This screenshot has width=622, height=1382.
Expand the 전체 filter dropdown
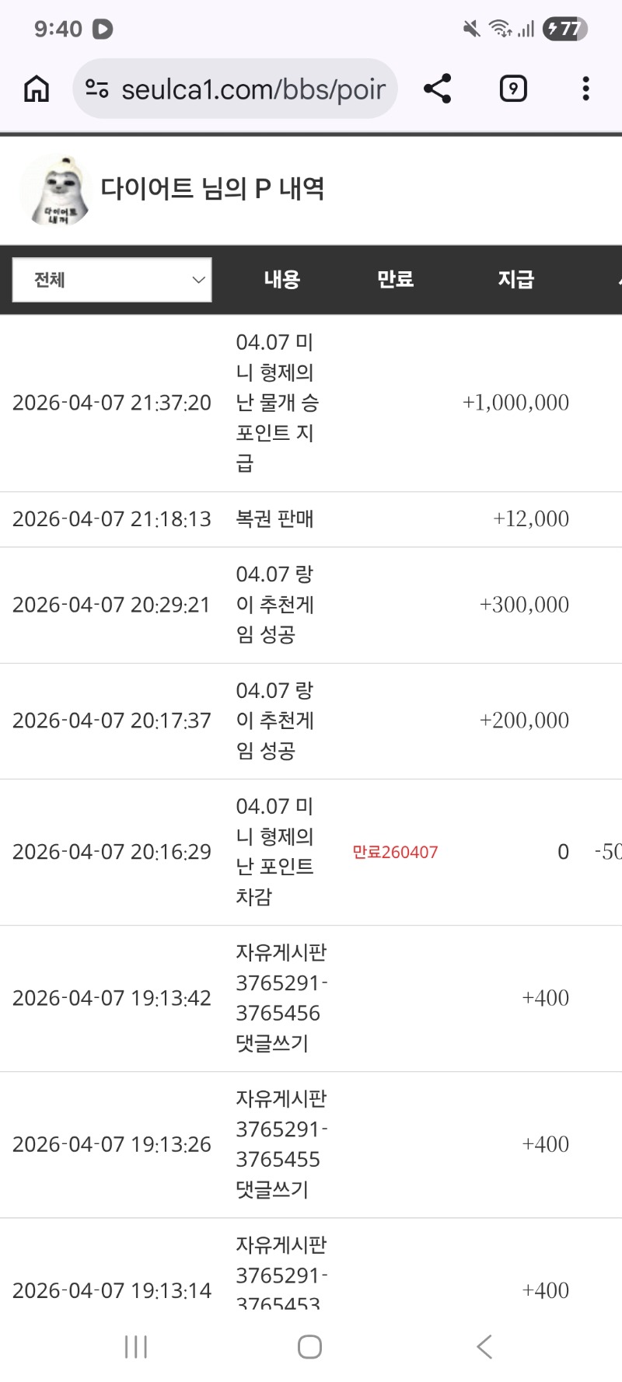[x=112, y=280]
